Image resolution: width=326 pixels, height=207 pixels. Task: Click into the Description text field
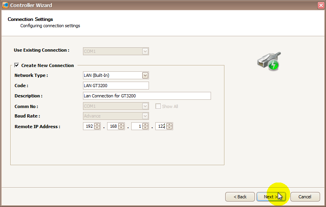(x=147, y=96)
